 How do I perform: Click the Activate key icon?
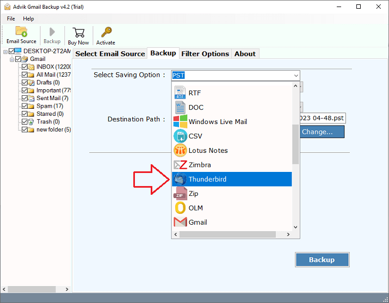(x=107, y=32)
